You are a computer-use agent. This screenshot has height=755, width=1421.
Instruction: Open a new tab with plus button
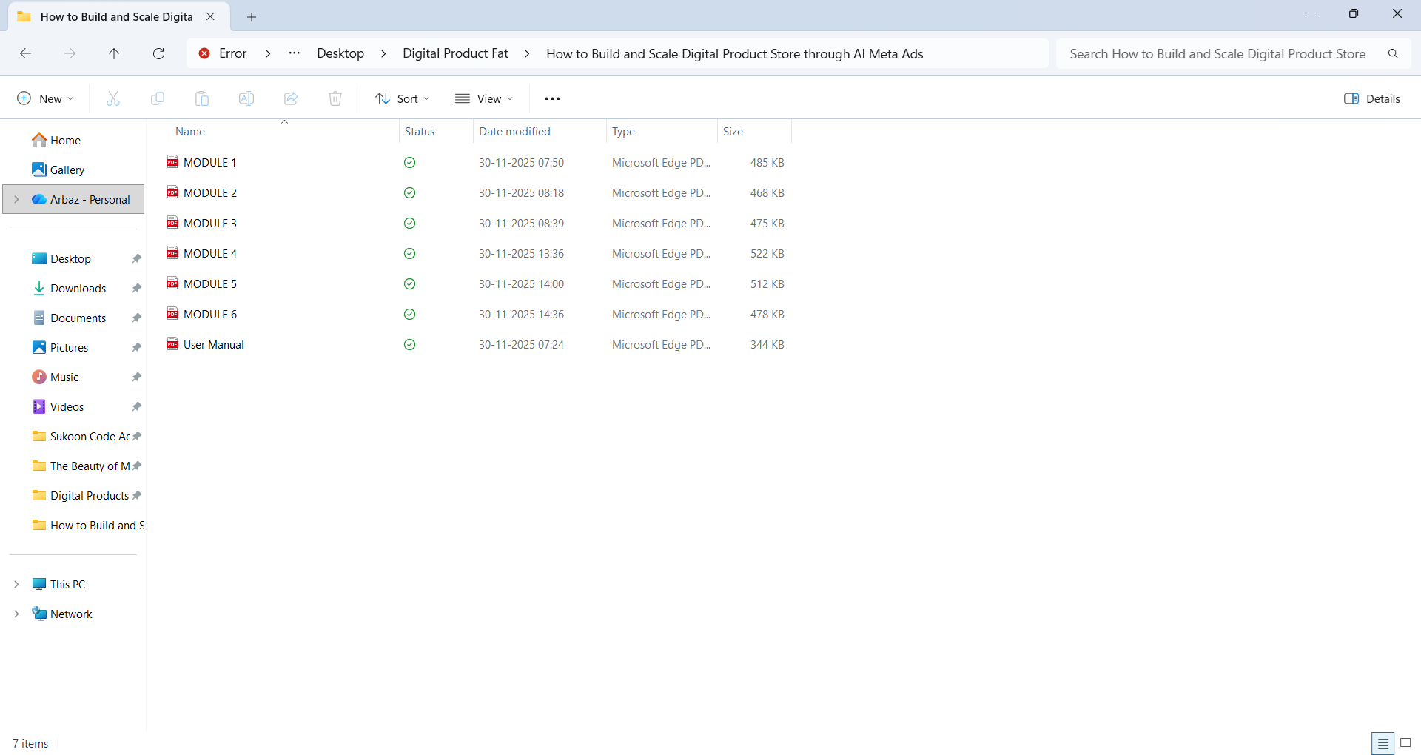click(252, 16)
